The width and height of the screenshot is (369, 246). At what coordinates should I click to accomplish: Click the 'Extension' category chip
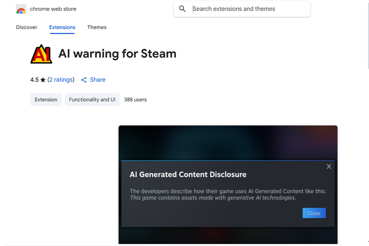(x=46, y=99)
